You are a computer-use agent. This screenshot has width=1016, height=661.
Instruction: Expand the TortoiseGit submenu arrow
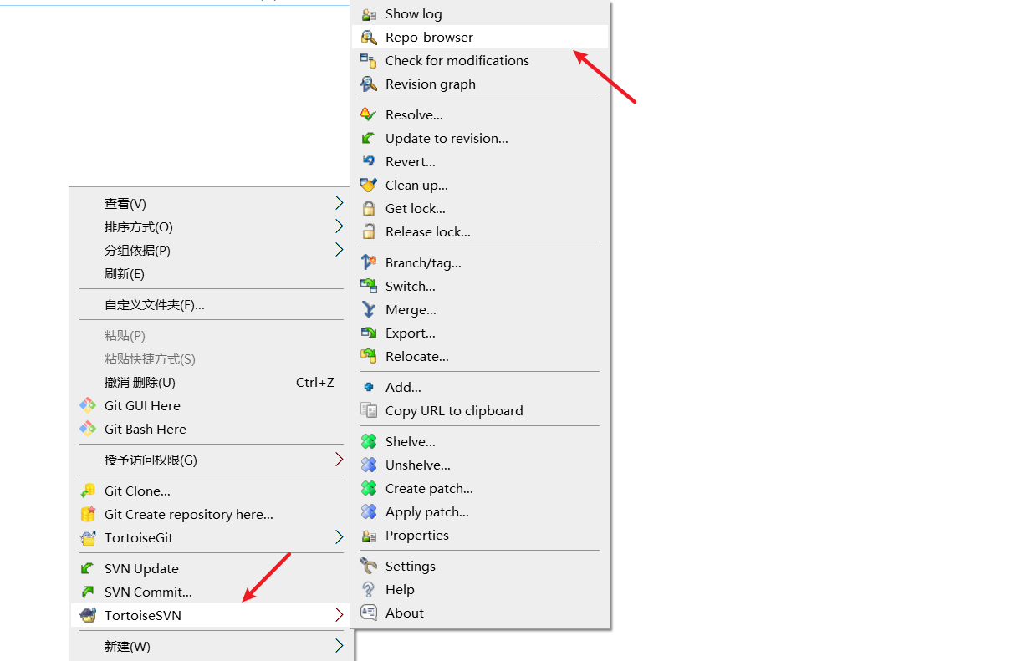[x=339, y=537]
